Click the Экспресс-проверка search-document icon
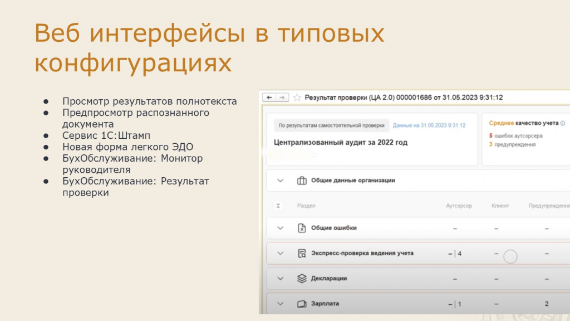This screenshot has height=321, width=570. coord(302,254)
